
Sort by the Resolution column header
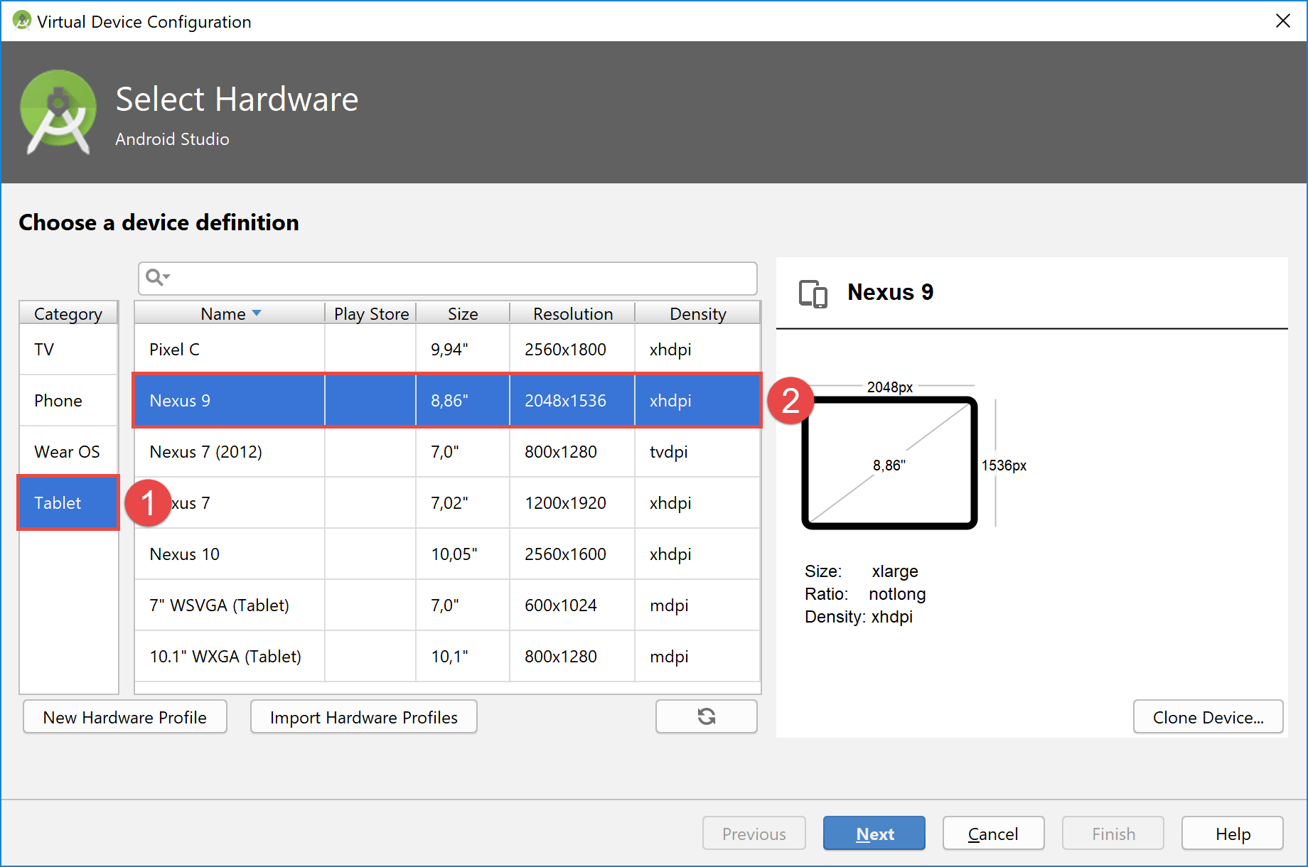(572, 313)
